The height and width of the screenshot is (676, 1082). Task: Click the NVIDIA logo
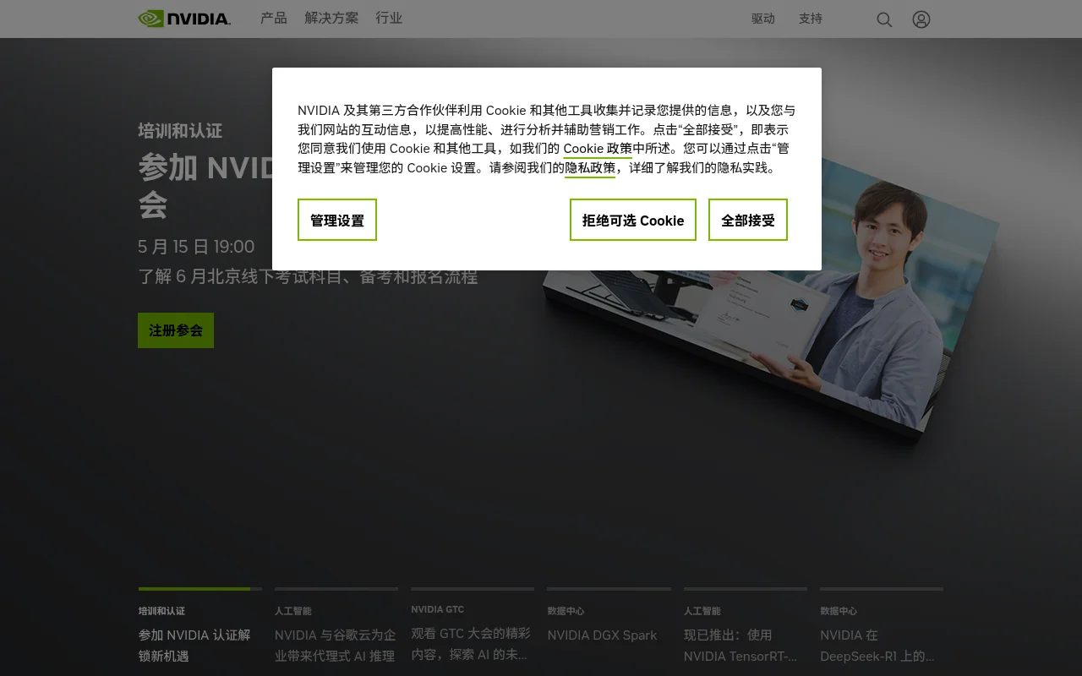pos(183,19)
